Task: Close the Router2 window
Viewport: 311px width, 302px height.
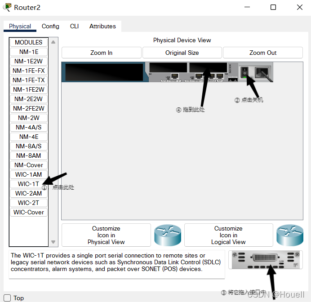Action: pyautogui.click(x=300, y=7)
